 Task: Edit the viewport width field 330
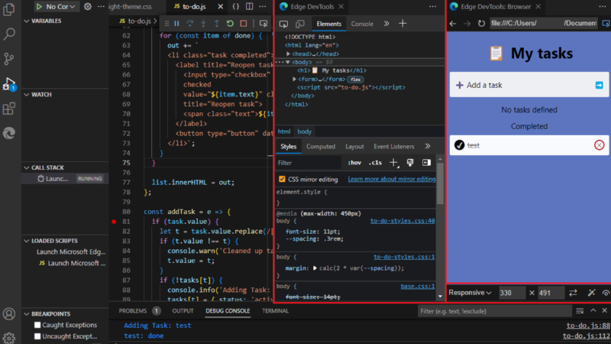click(x=512, y=293)
